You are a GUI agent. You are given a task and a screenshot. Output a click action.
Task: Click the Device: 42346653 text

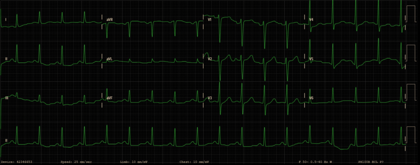tap(17, 162)
